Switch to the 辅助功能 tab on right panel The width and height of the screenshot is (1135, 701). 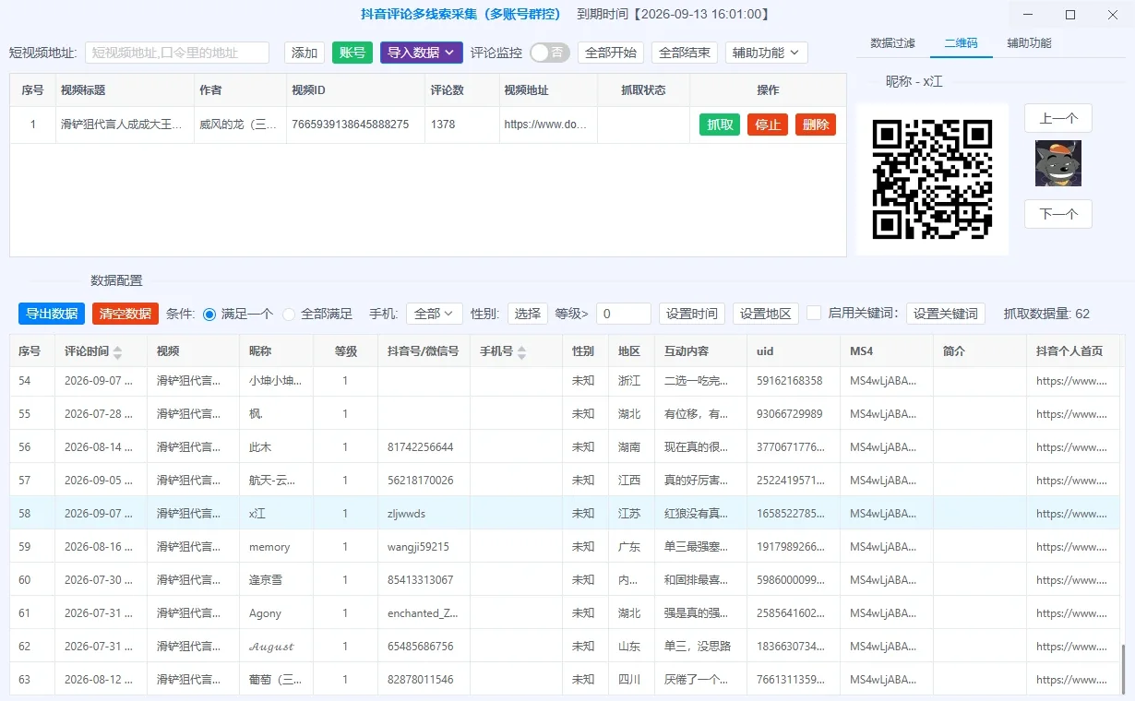(x=1029, y=43)
